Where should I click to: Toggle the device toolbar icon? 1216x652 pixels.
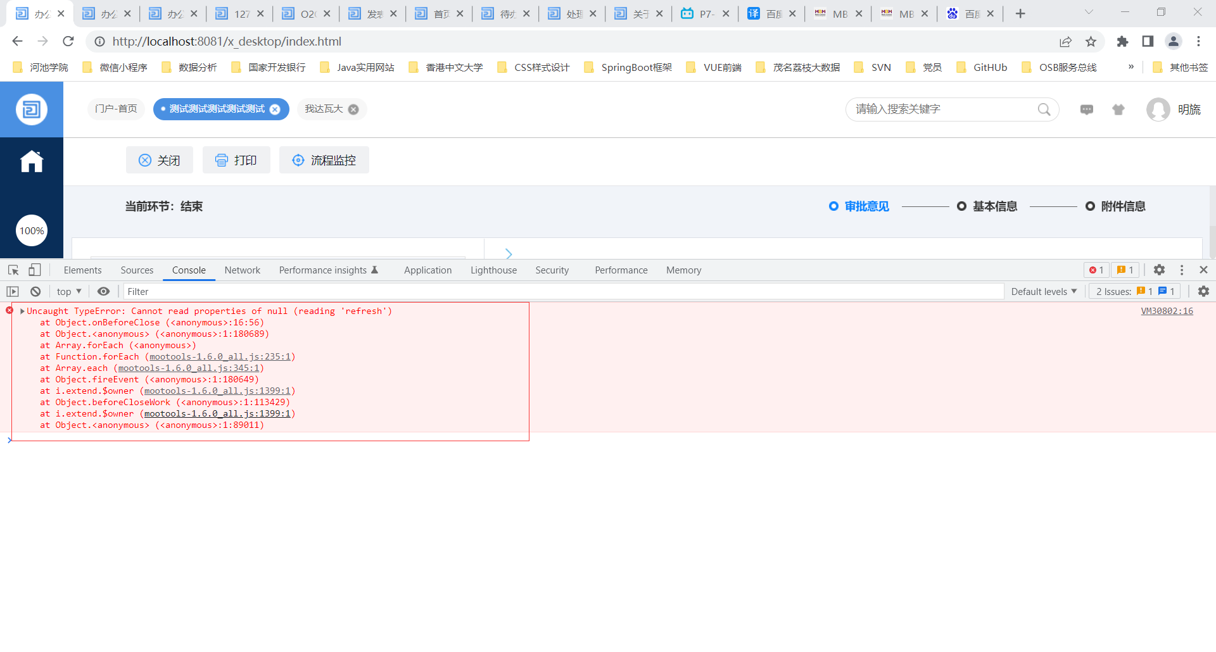tap(35, 270)
